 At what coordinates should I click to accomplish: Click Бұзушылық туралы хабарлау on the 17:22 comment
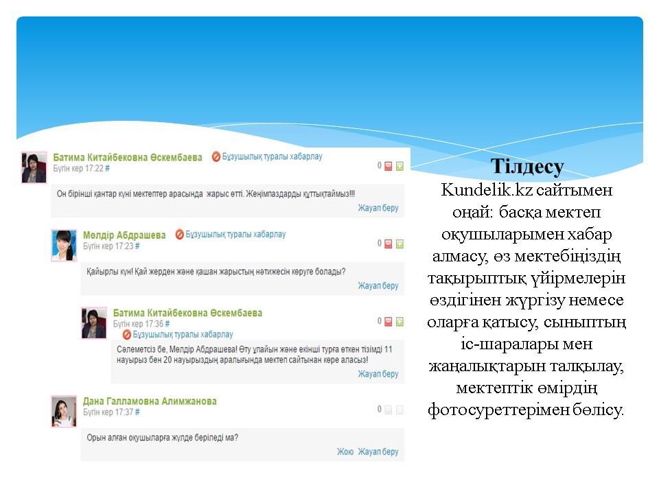272,156
